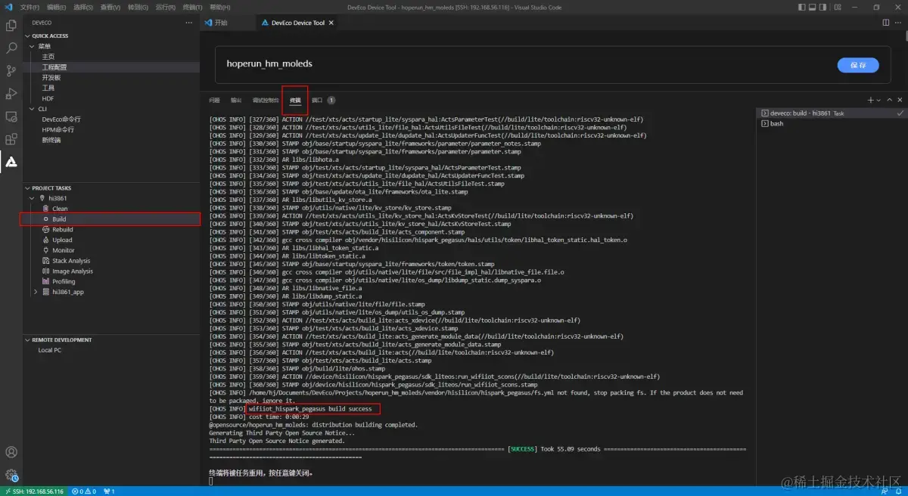Image resolution: width=908 pixels, height=496 pixels.
Task: Click the Clean task trash icon
Action: click(x=46, y=209)
